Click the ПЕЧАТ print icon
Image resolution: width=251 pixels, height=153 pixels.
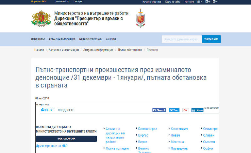tap(42, 110)
